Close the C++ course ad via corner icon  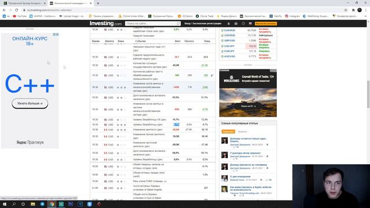(57, 35)
